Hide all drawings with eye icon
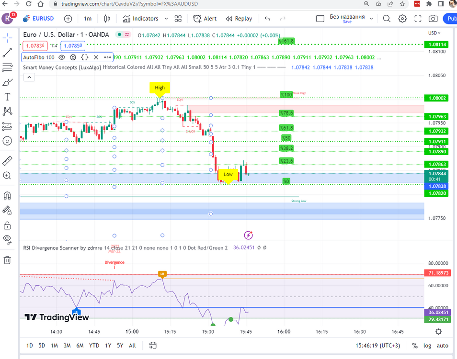 point(7,240)
